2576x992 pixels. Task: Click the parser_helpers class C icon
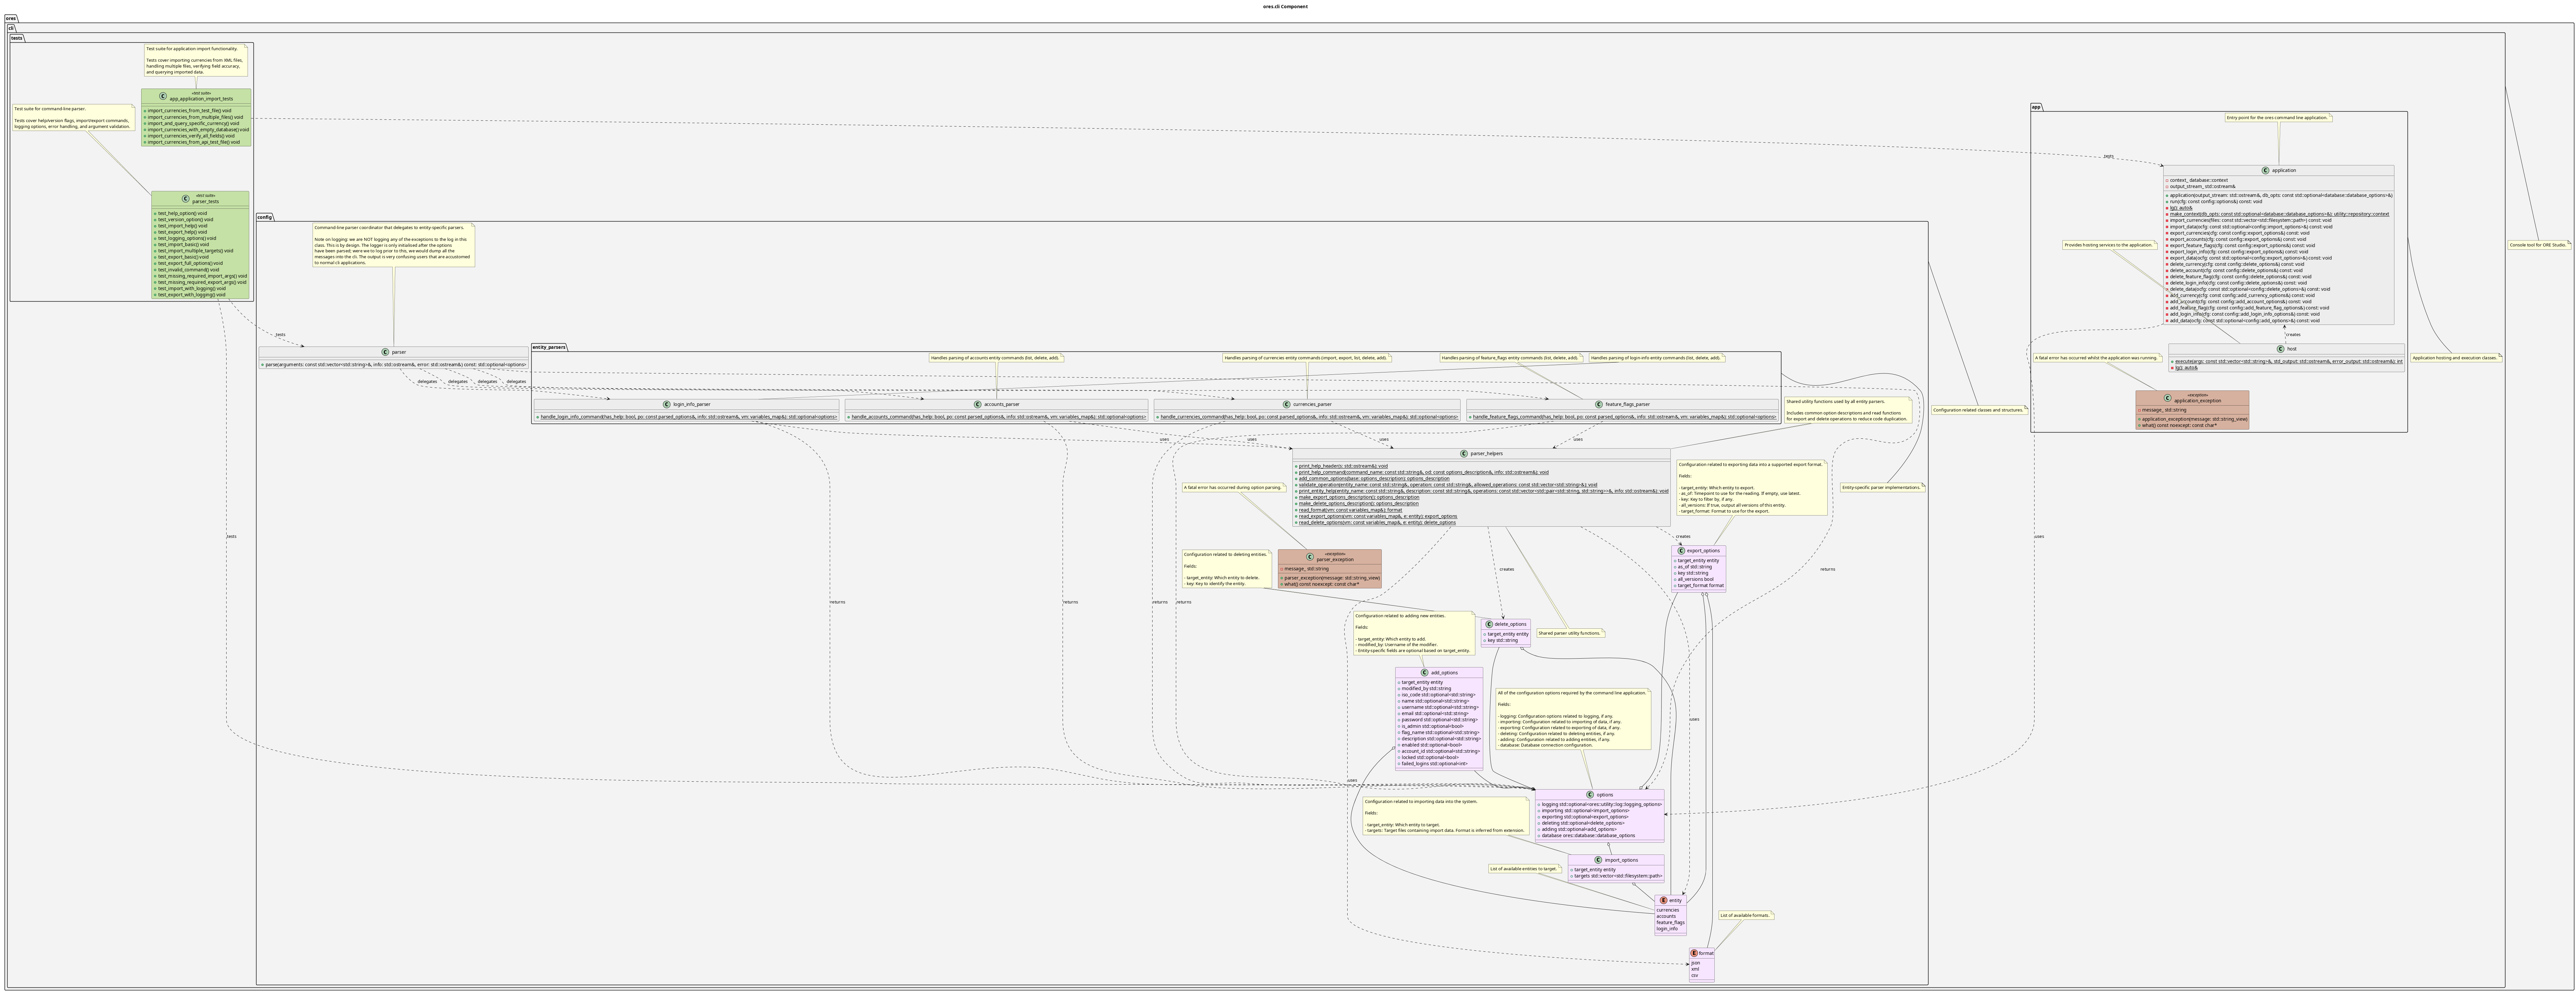tap(1464, 454)
